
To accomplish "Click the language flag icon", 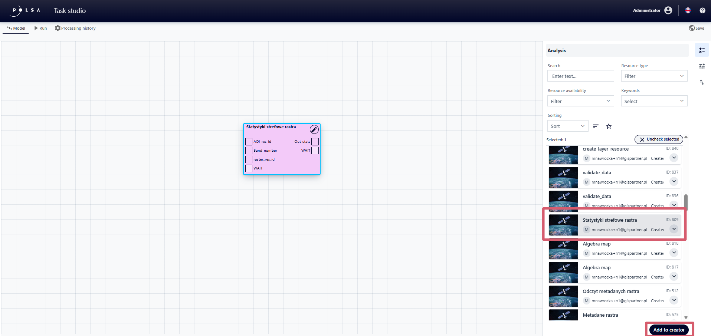I will click(688, 10).
